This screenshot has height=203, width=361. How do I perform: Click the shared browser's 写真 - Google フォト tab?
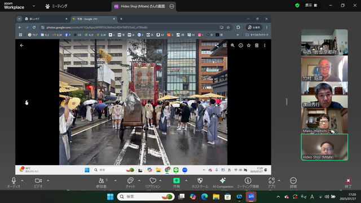pos(94,19)
